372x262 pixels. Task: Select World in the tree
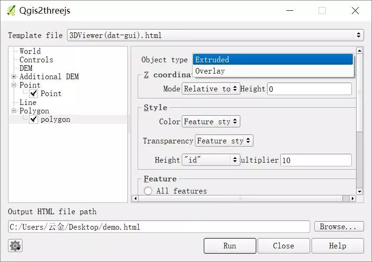30,51
